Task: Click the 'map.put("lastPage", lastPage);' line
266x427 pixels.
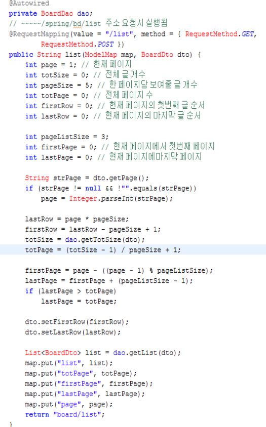Action: [x=85, y=394]
